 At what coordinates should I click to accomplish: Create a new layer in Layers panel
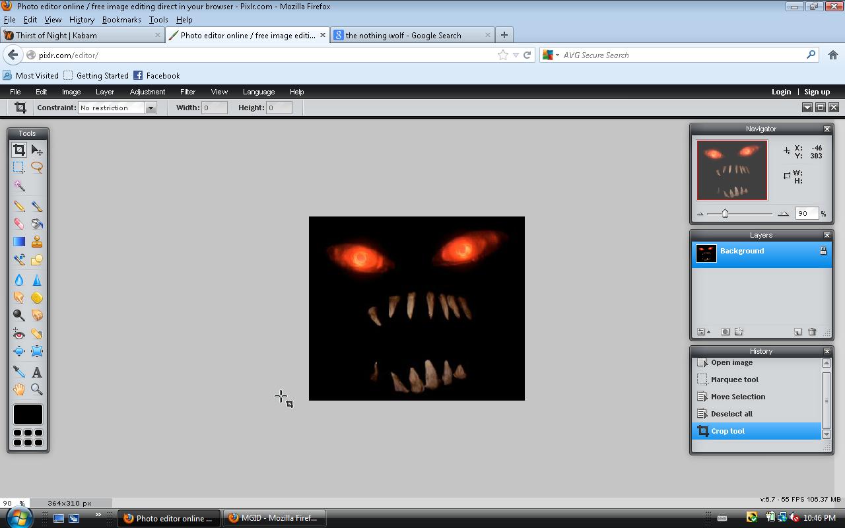(x=797, y=331)
